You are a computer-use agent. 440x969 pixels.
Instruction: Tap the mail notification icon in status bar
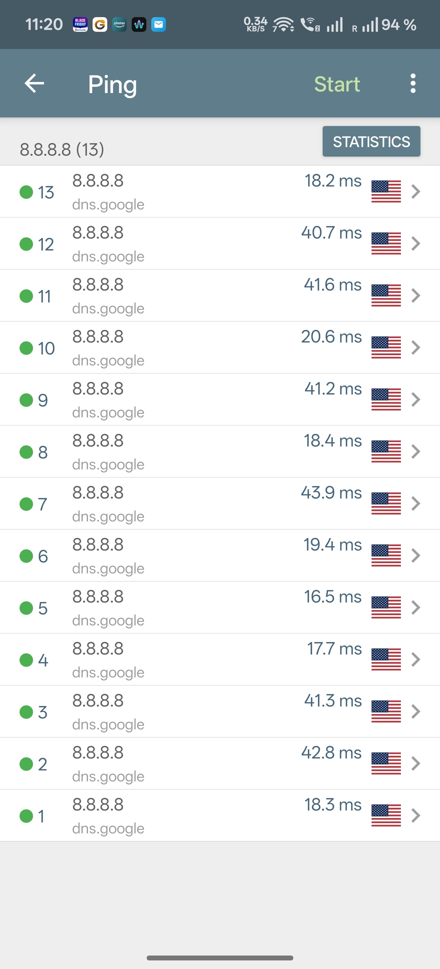[x=159, y=25]
